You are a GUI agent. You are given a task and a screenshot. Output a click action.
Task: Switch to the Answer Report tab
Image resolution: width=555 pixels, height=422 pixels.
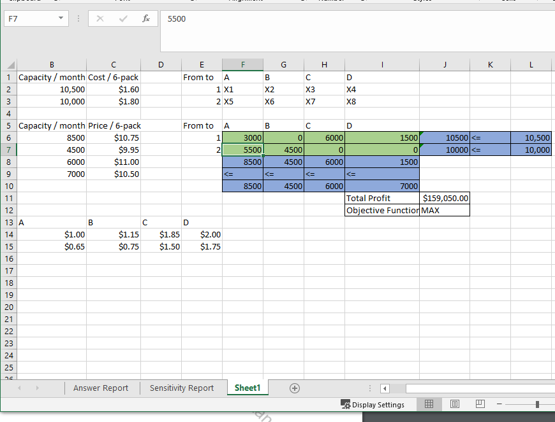(x=101, y=388)
